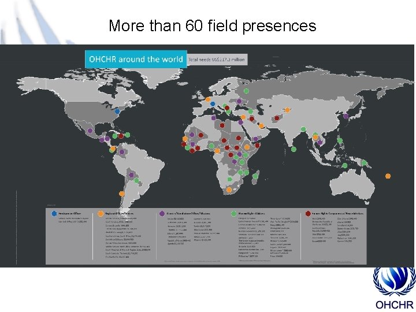Image resolution: width=416 pixels, height=312 pixels.
Task: Click the orange dot in the Pacific Ocean
Action: pos(388,176)
